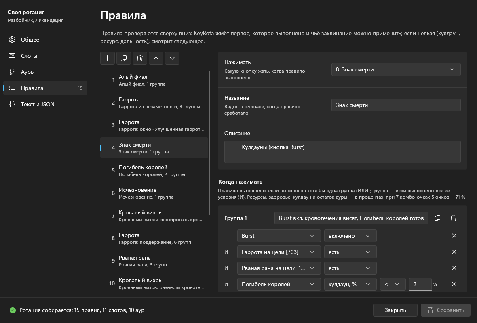Edit the cooldown percent value 3
477x323 pixels.
coord(420,284)
